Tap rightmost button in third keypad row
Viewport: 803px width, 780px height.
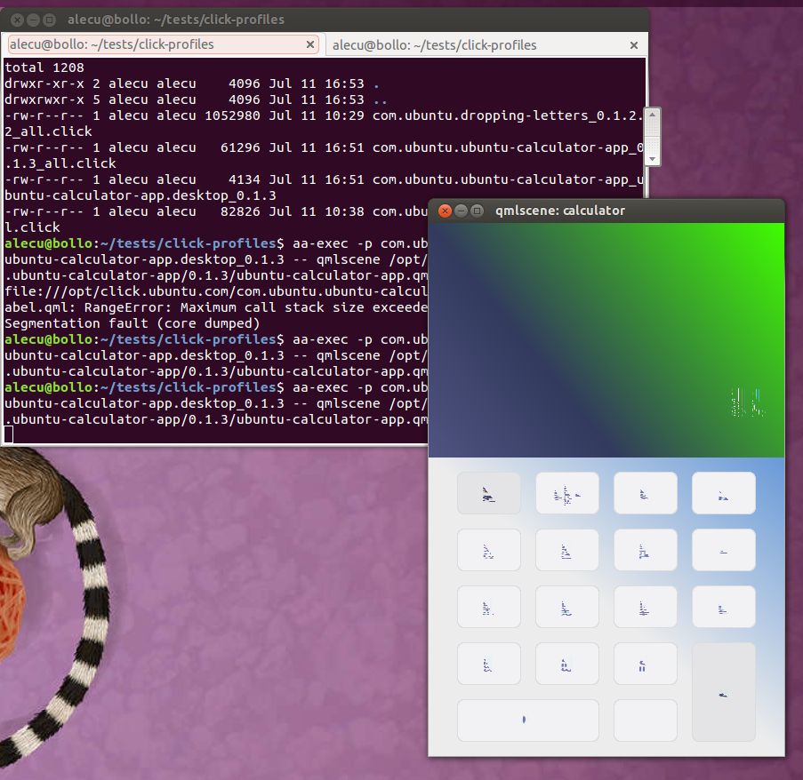[x=723, y=607]
